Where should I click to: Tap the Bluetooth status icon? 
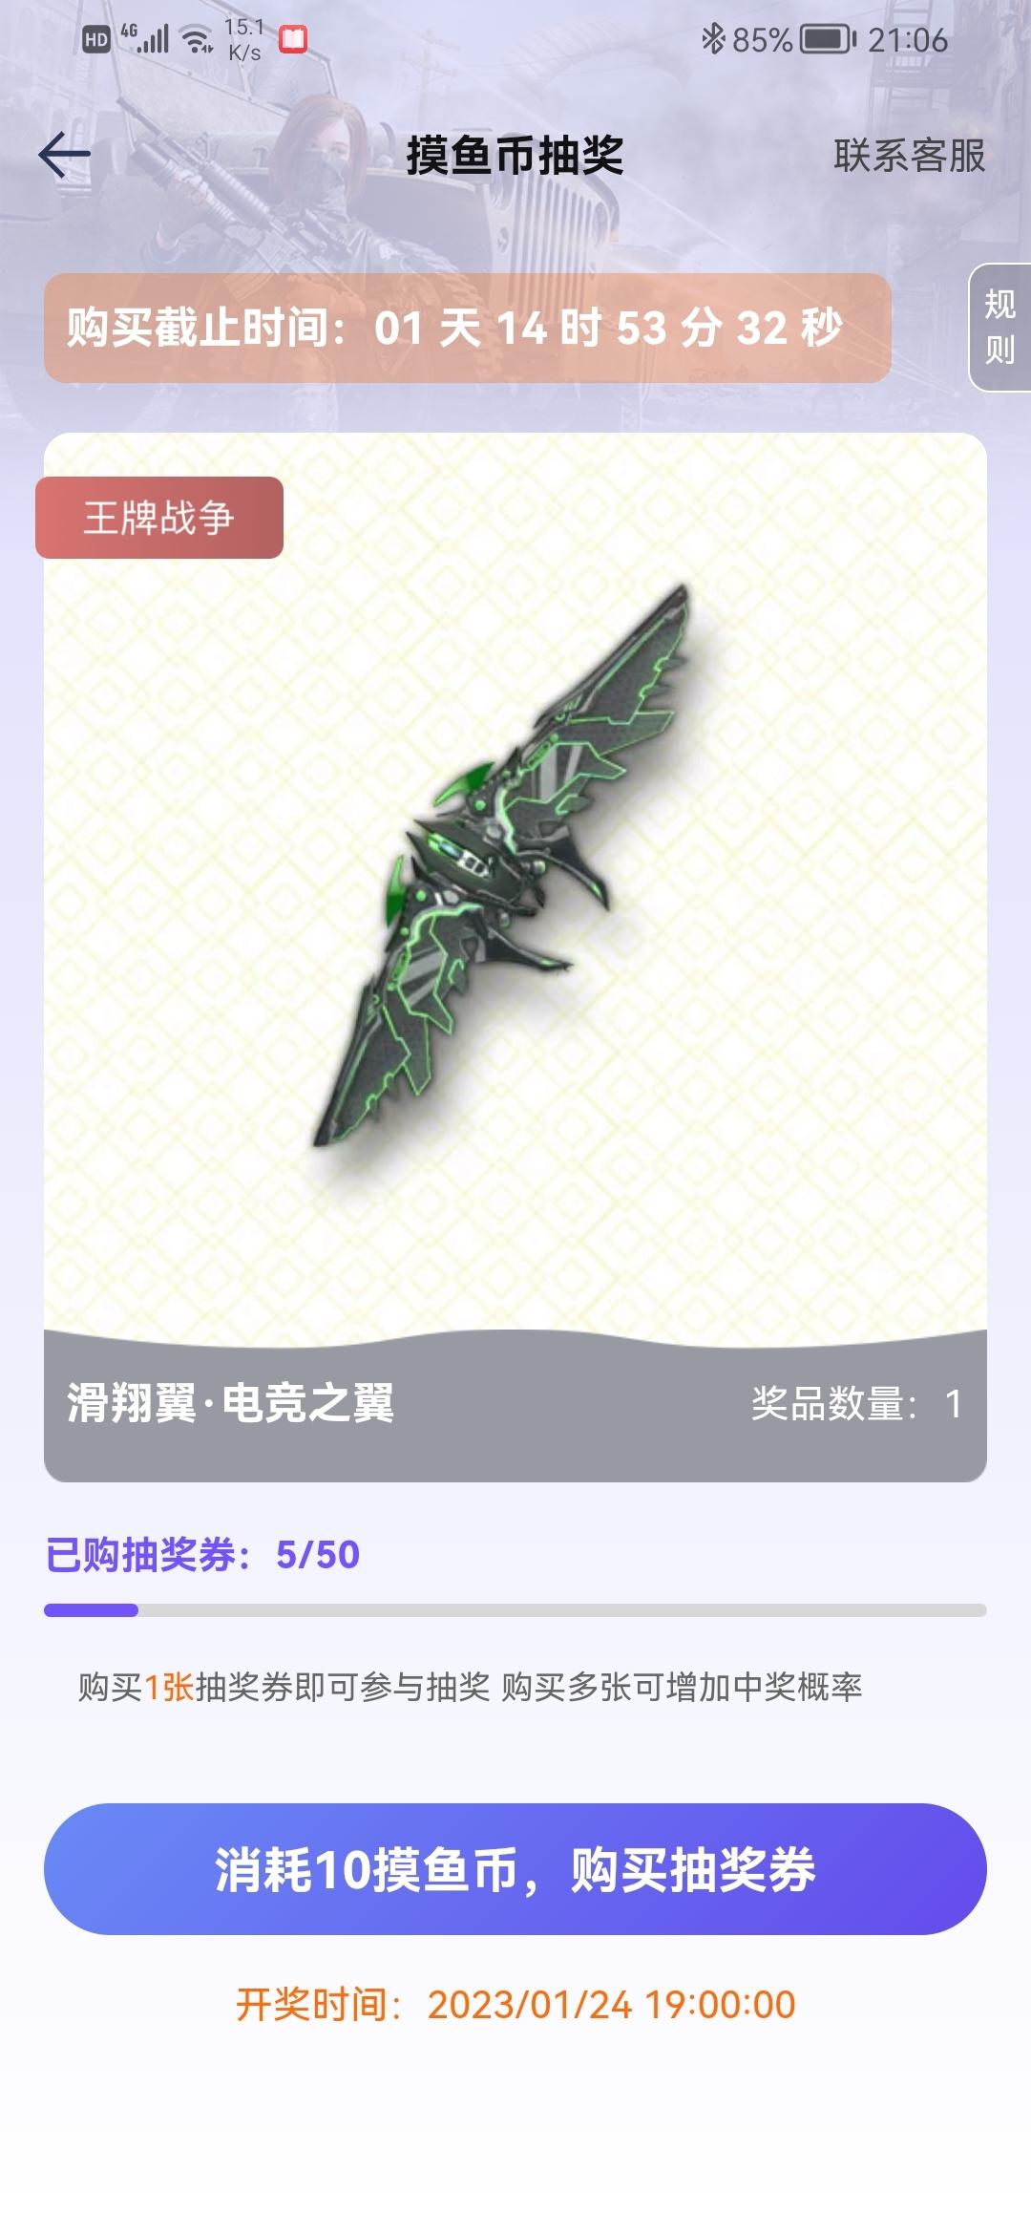(713, 38)
